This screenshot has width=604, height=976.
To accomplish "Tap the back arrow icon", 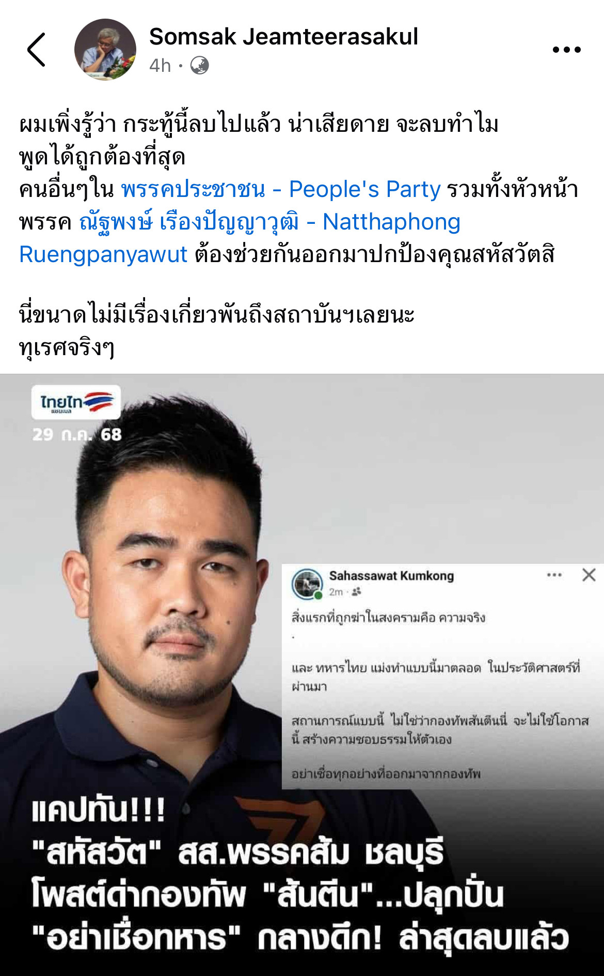I will point(37,50).
